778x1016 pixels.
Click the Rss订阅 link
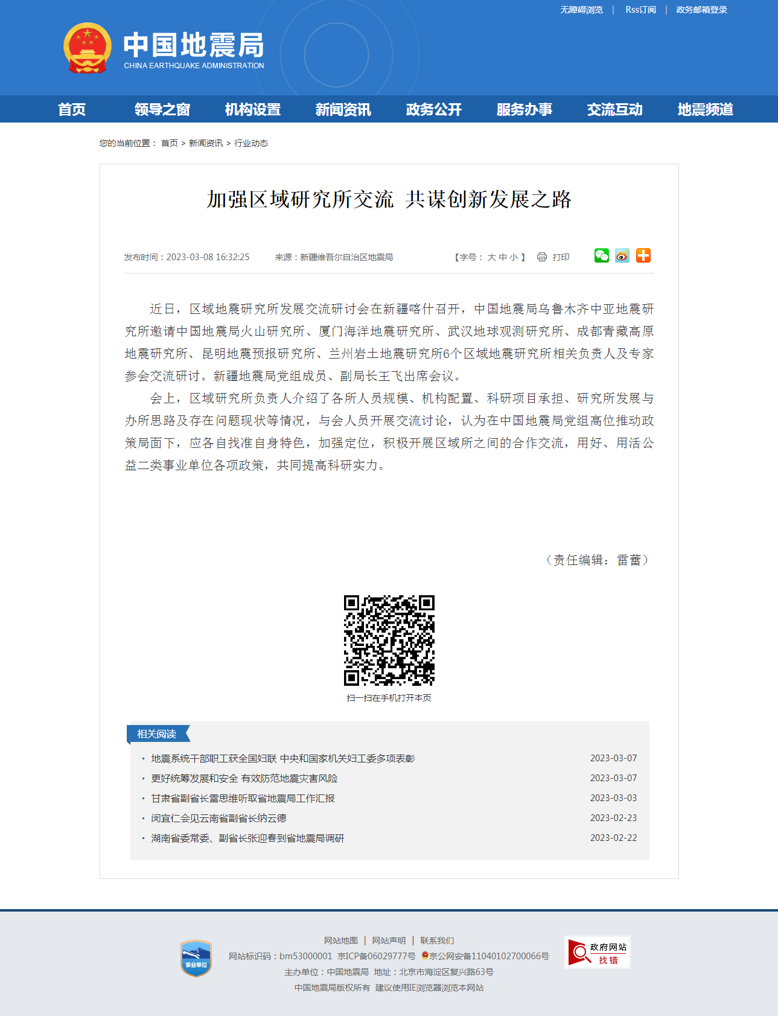click(640, 10)
